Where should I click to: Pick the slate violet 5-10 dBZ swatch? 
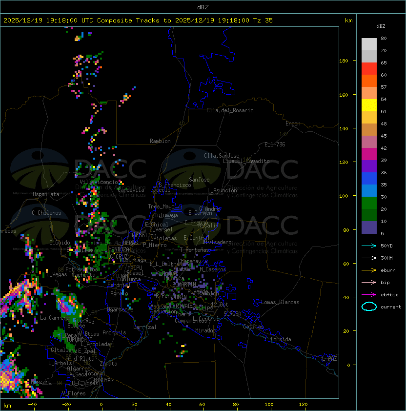pyautogui.click(x=369, y=227)
